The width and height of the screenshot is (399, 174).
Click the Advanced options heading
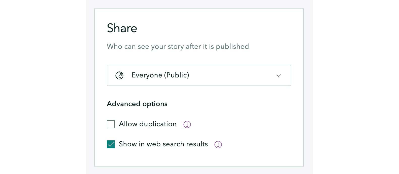137,104
